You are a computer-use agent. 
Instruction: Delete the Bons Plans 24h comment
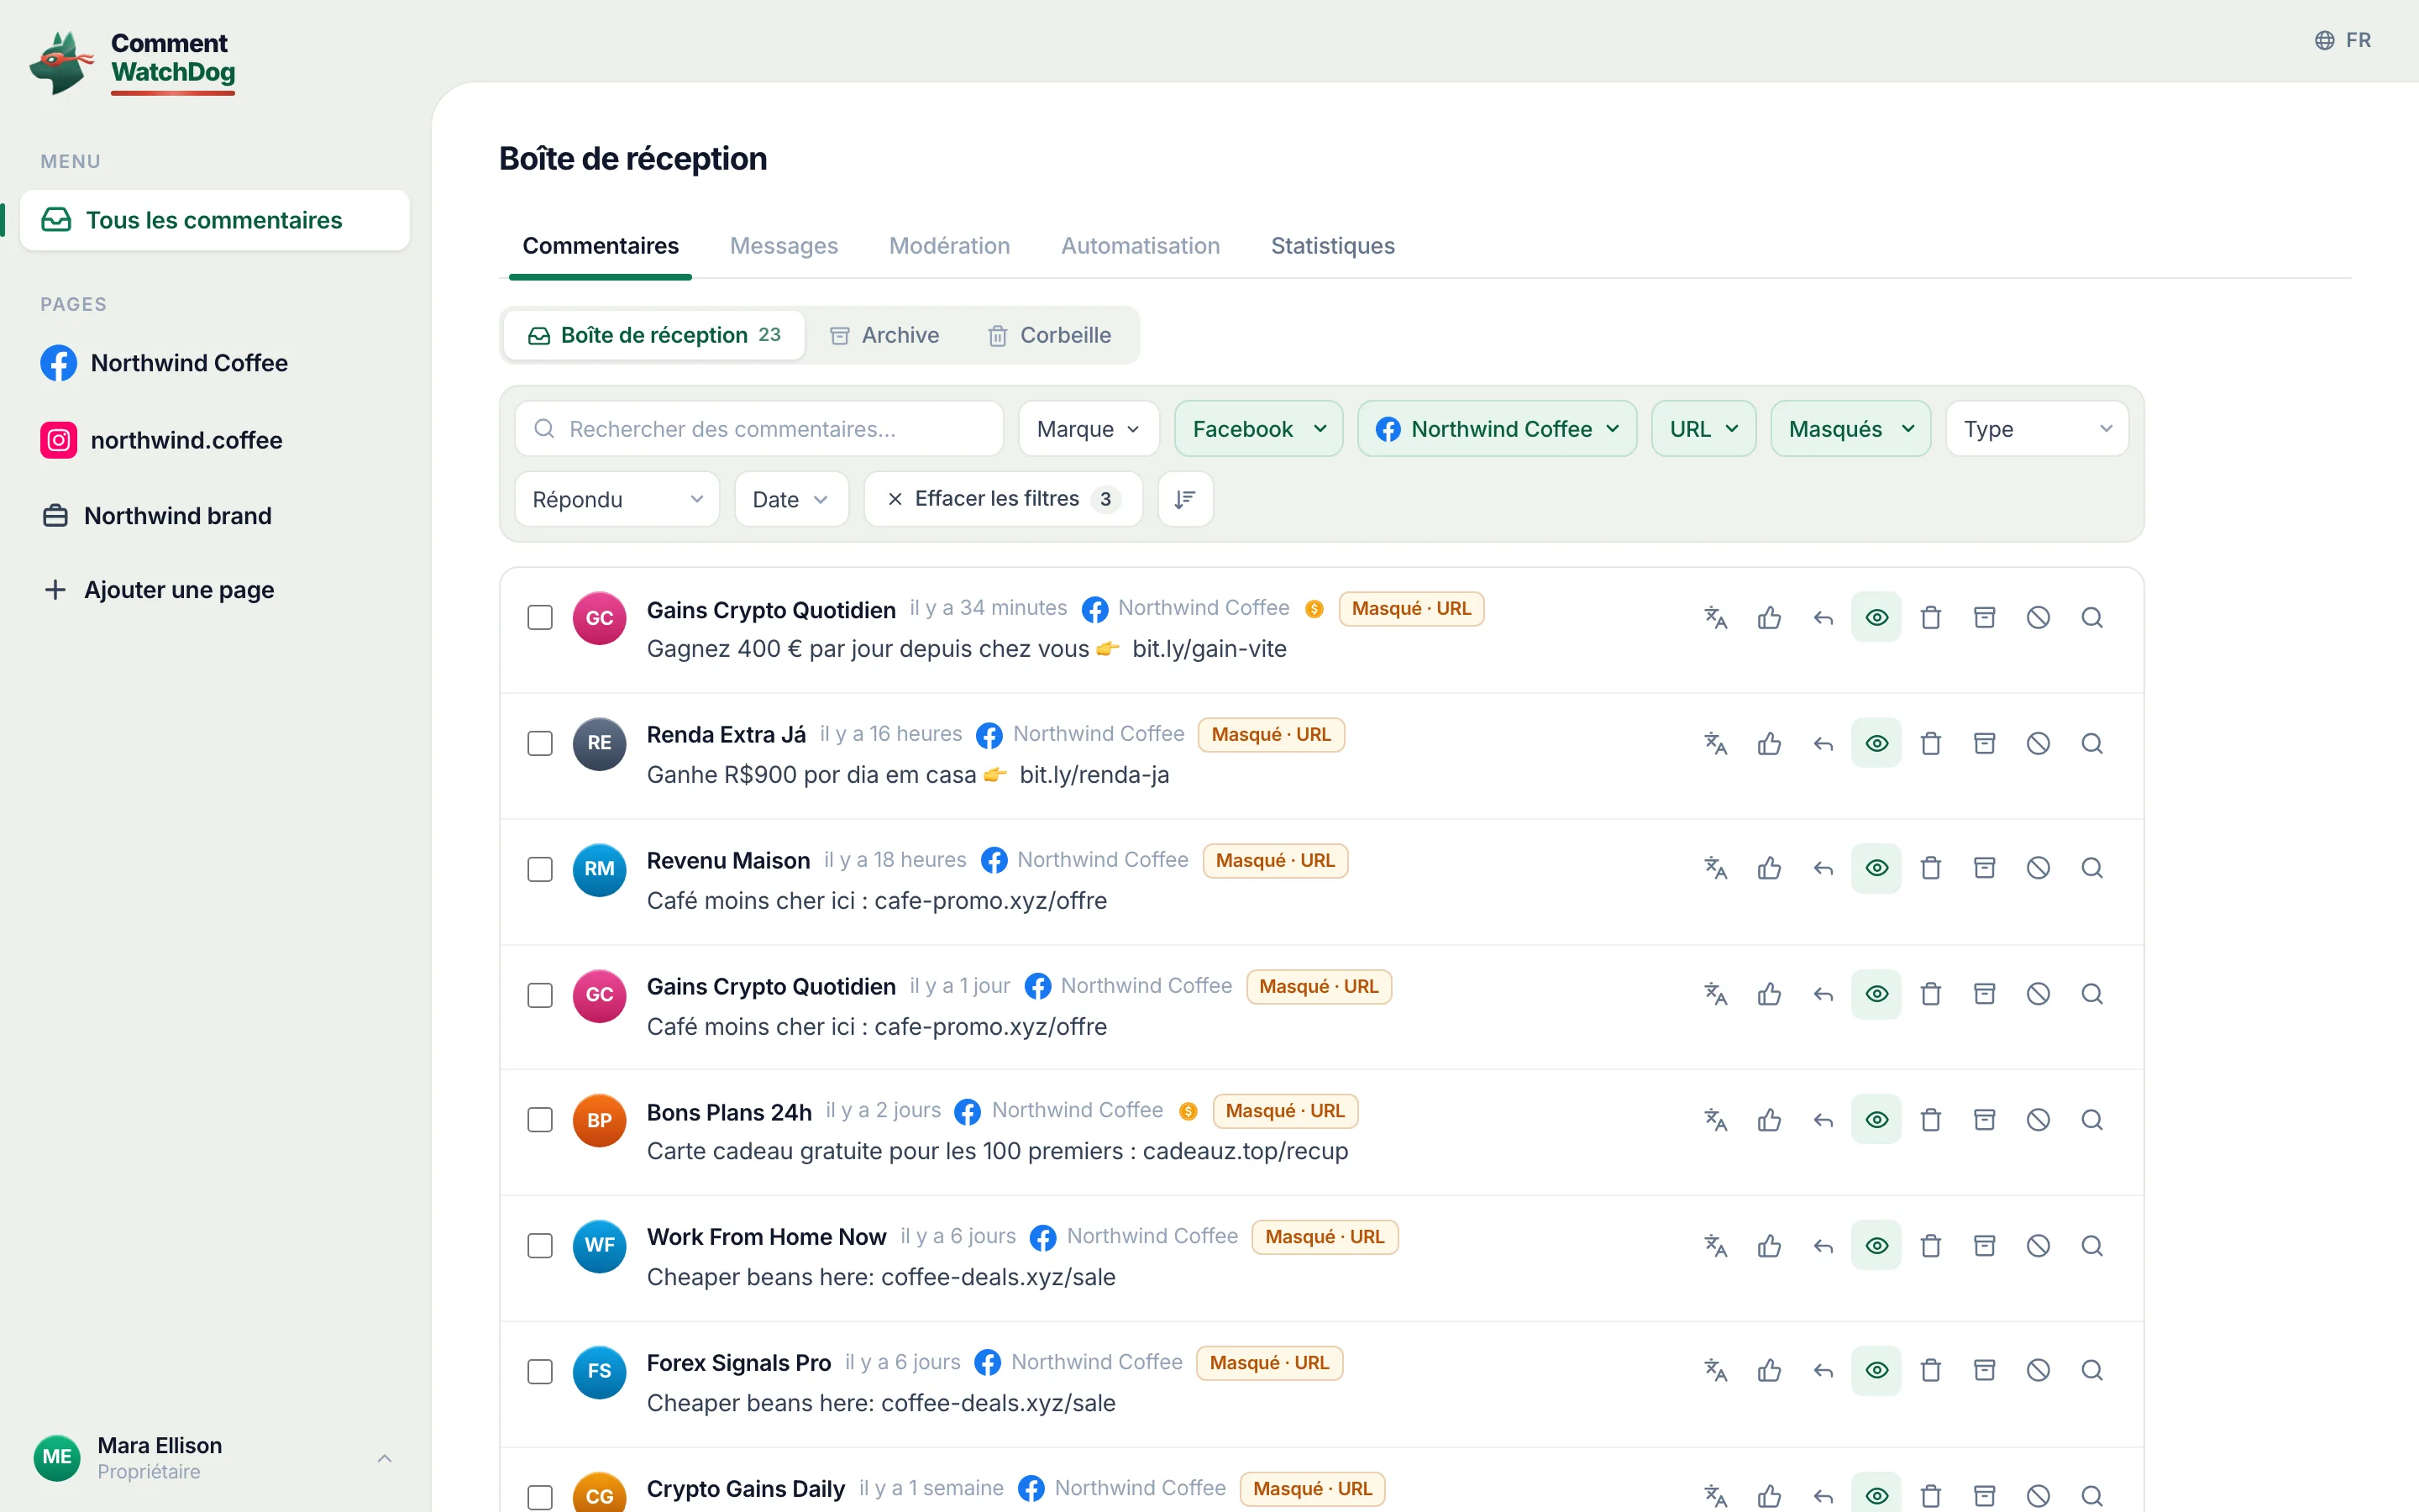click(x=1931, y=1120)
